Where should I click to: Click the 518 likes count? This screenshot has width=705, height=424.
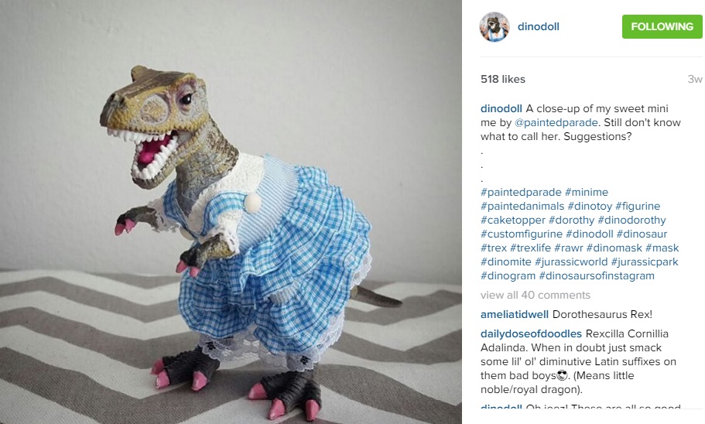(x=503, y=79)
